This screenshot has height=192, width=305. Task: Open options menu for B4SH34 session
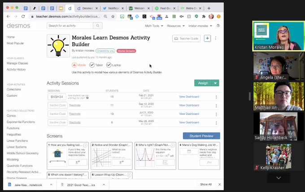[216, 97]
